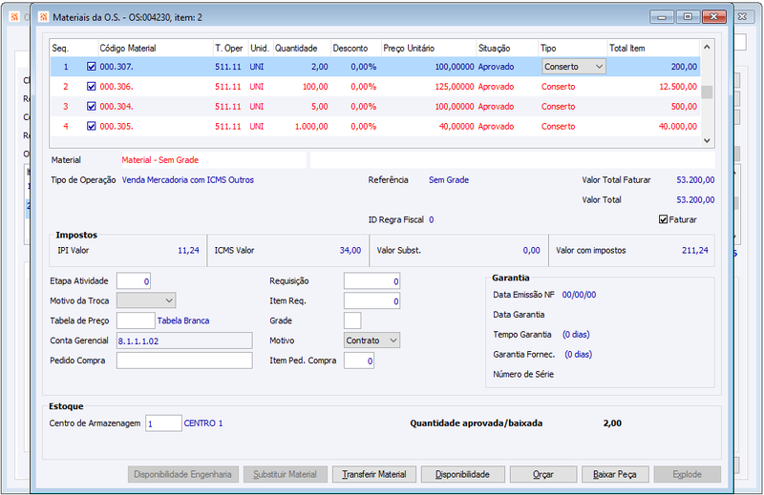This screenshot has width=764, height=495.
Task: Click the Conta Gerencial input field
Action: click(184, 340)
